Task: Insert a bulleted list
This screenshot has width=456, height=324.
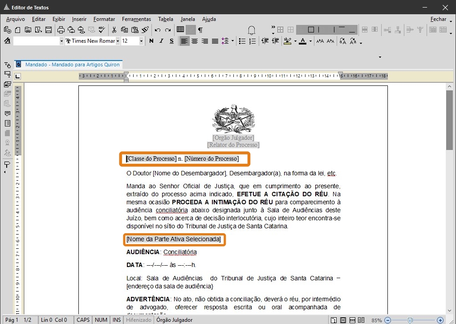Action: (x=242, y=41)
